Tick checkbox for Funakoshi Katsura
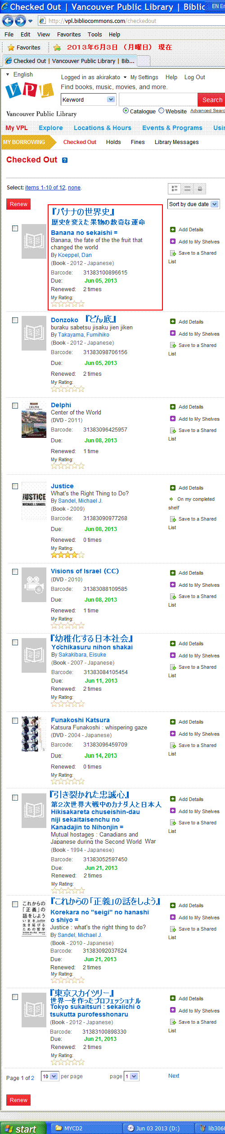This screenshot has width=225, height=1134. 15,720
